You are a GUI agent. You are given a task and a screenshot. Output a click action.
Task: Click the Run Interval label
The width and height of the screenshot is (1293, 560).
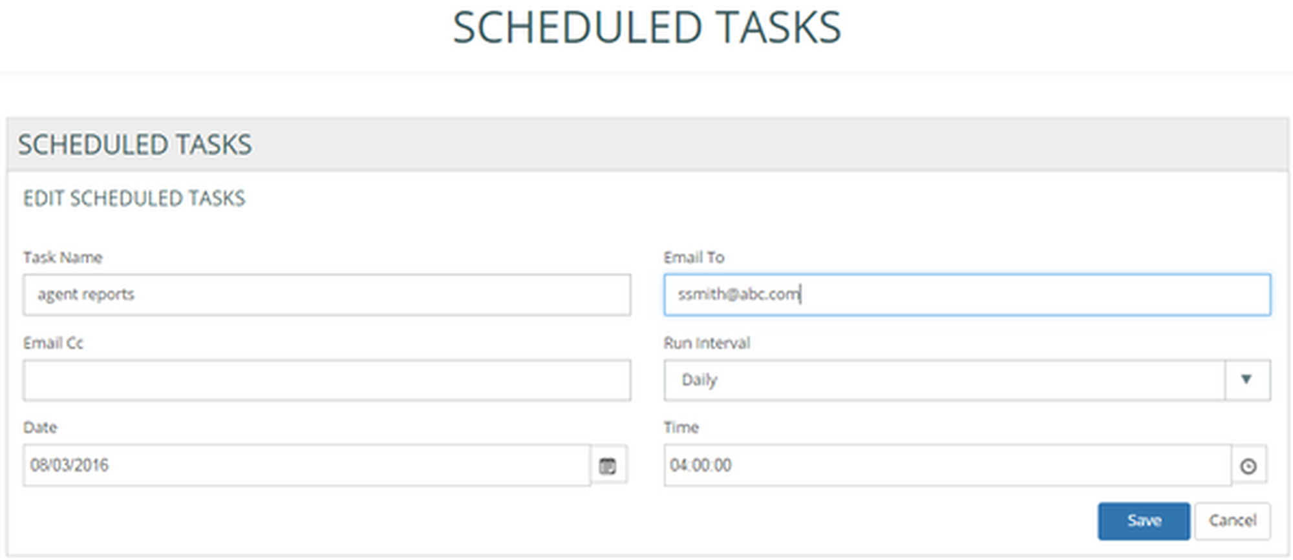[707, 343]
